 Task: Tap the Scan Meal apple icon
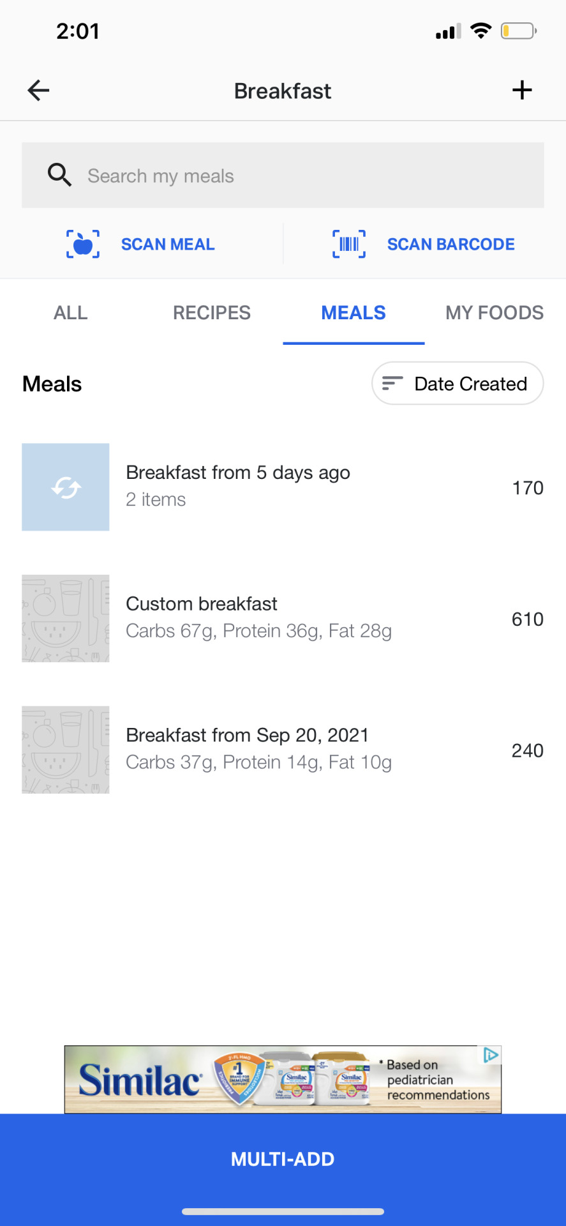(x=83, y=245)
